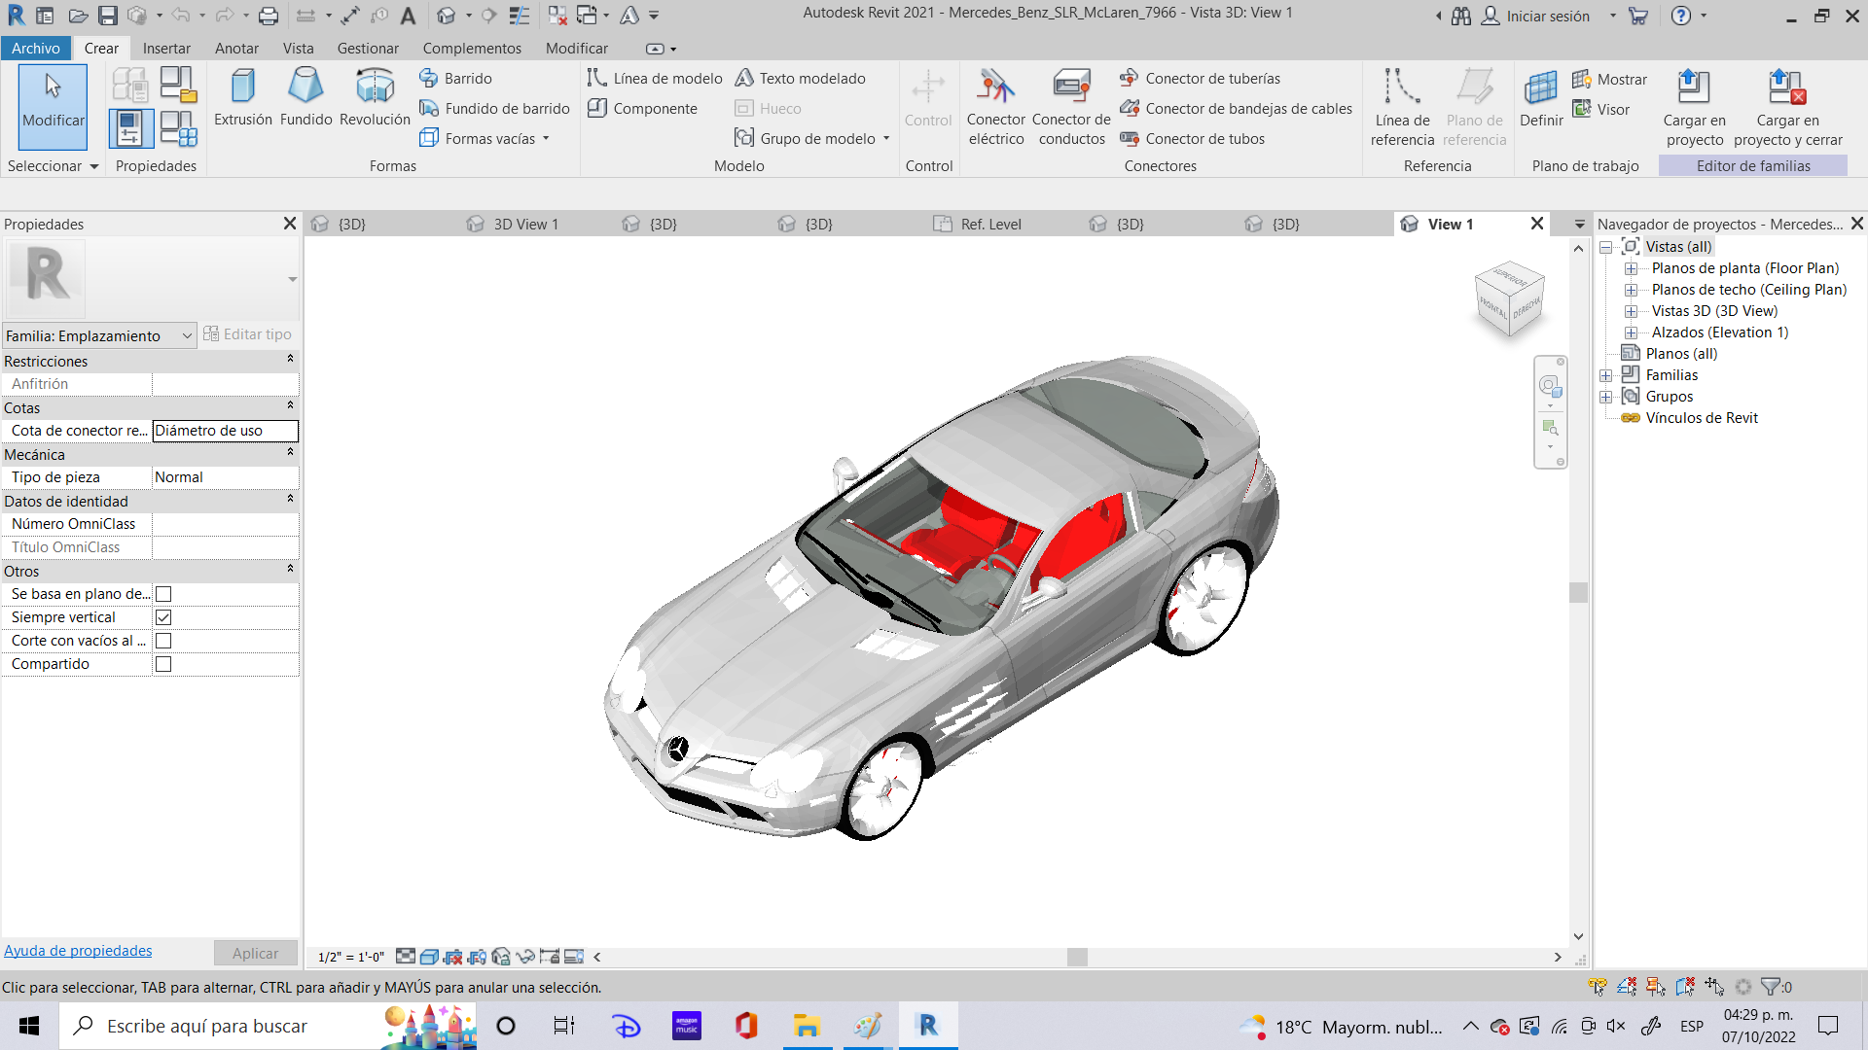1868x1050 pixels.
Task: Uncheck the Siempre vertical checkbox
Action: [163, 617]
